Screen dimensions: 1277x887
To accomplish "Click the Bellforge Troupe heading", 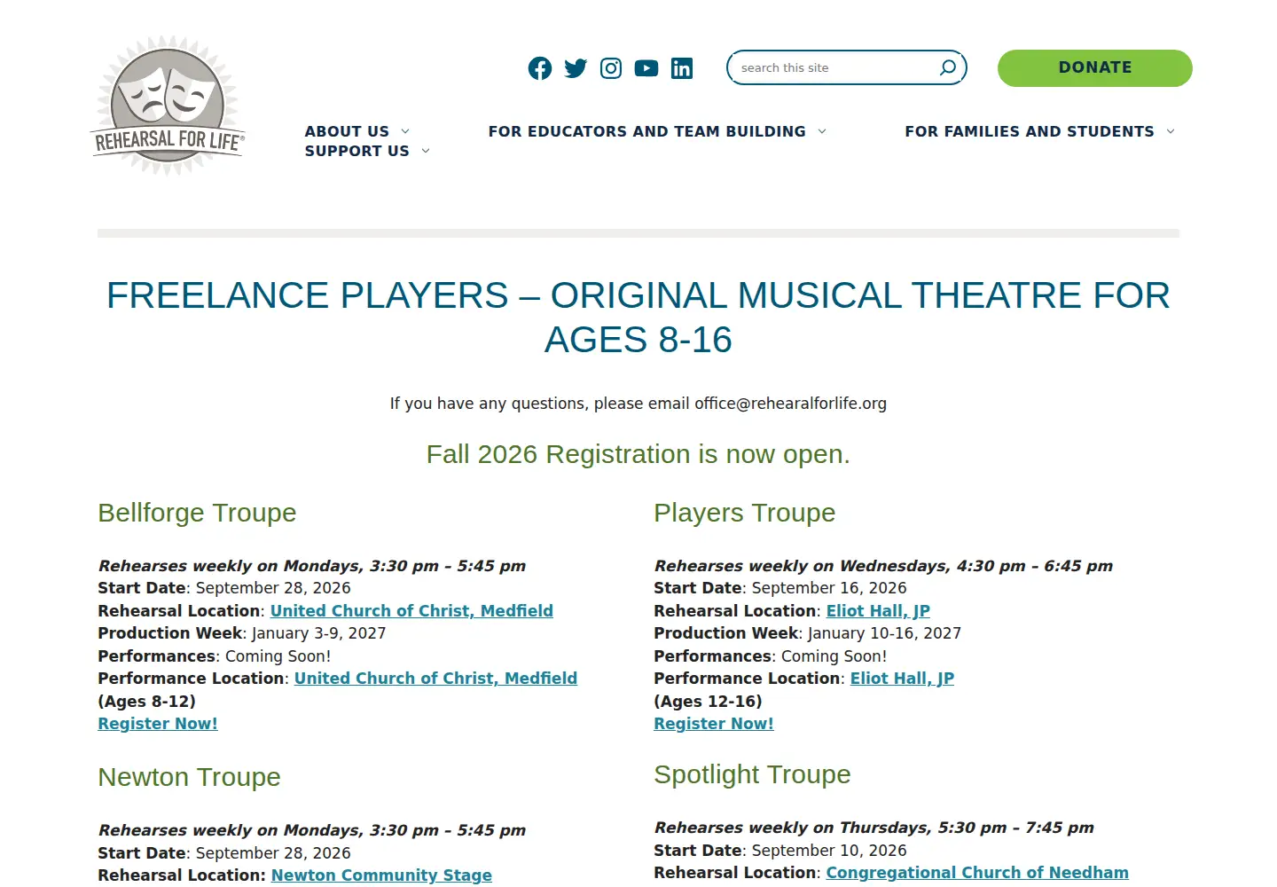I will [197, 513].
